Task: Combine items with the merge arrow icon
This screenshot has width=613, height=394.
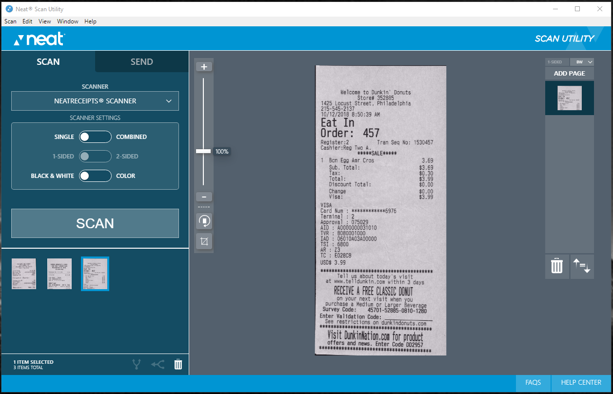Action: pos(158,364)
